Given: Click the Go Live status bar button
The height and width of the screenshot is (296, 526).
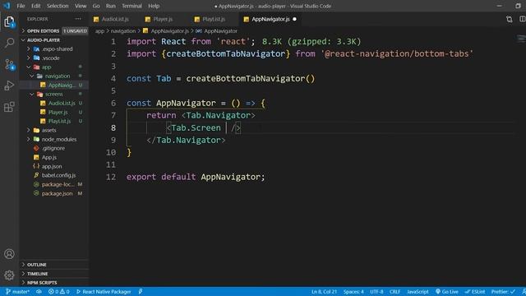Looking at the screenshot, I should 447,292.
